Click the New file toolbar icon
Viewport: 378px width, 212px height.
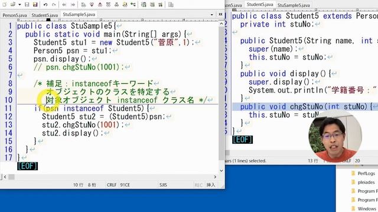pyautogui.click(x=4, y=4)
